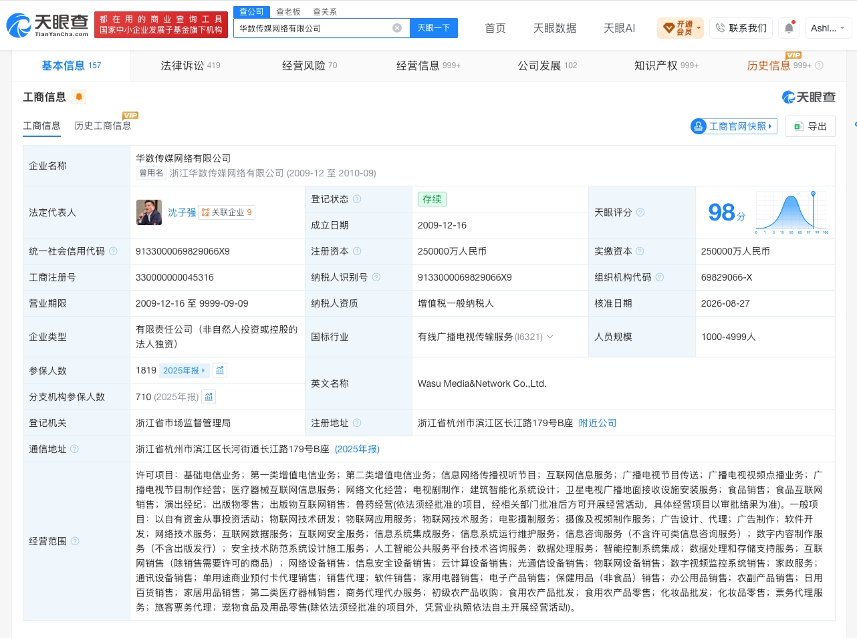Viewport: 857px width, 638px height.
Task: Click the 组织机构代码 value 69829066-X
Action: point(727,277)
